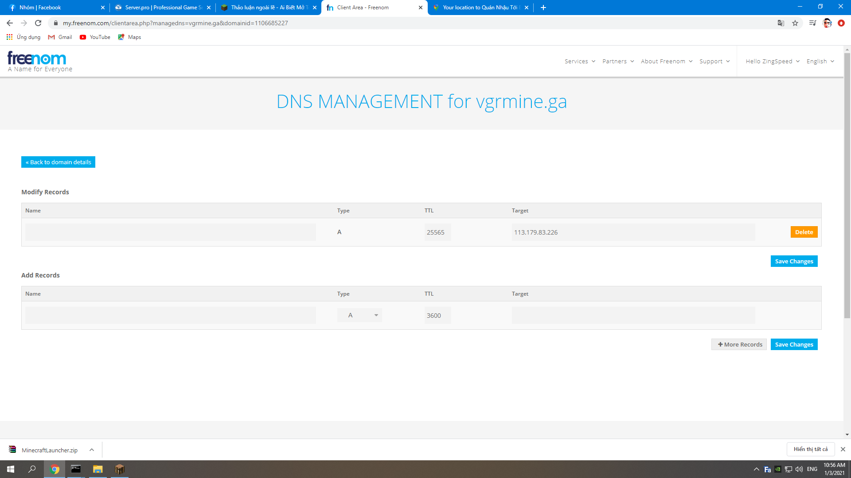
Task: Click More Records button
Action: pyautogui.click(x=739, y=344)
